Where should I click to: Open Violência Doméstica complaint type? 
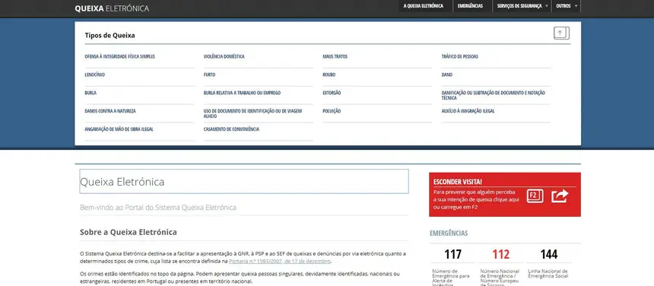[x=224, y=56]
